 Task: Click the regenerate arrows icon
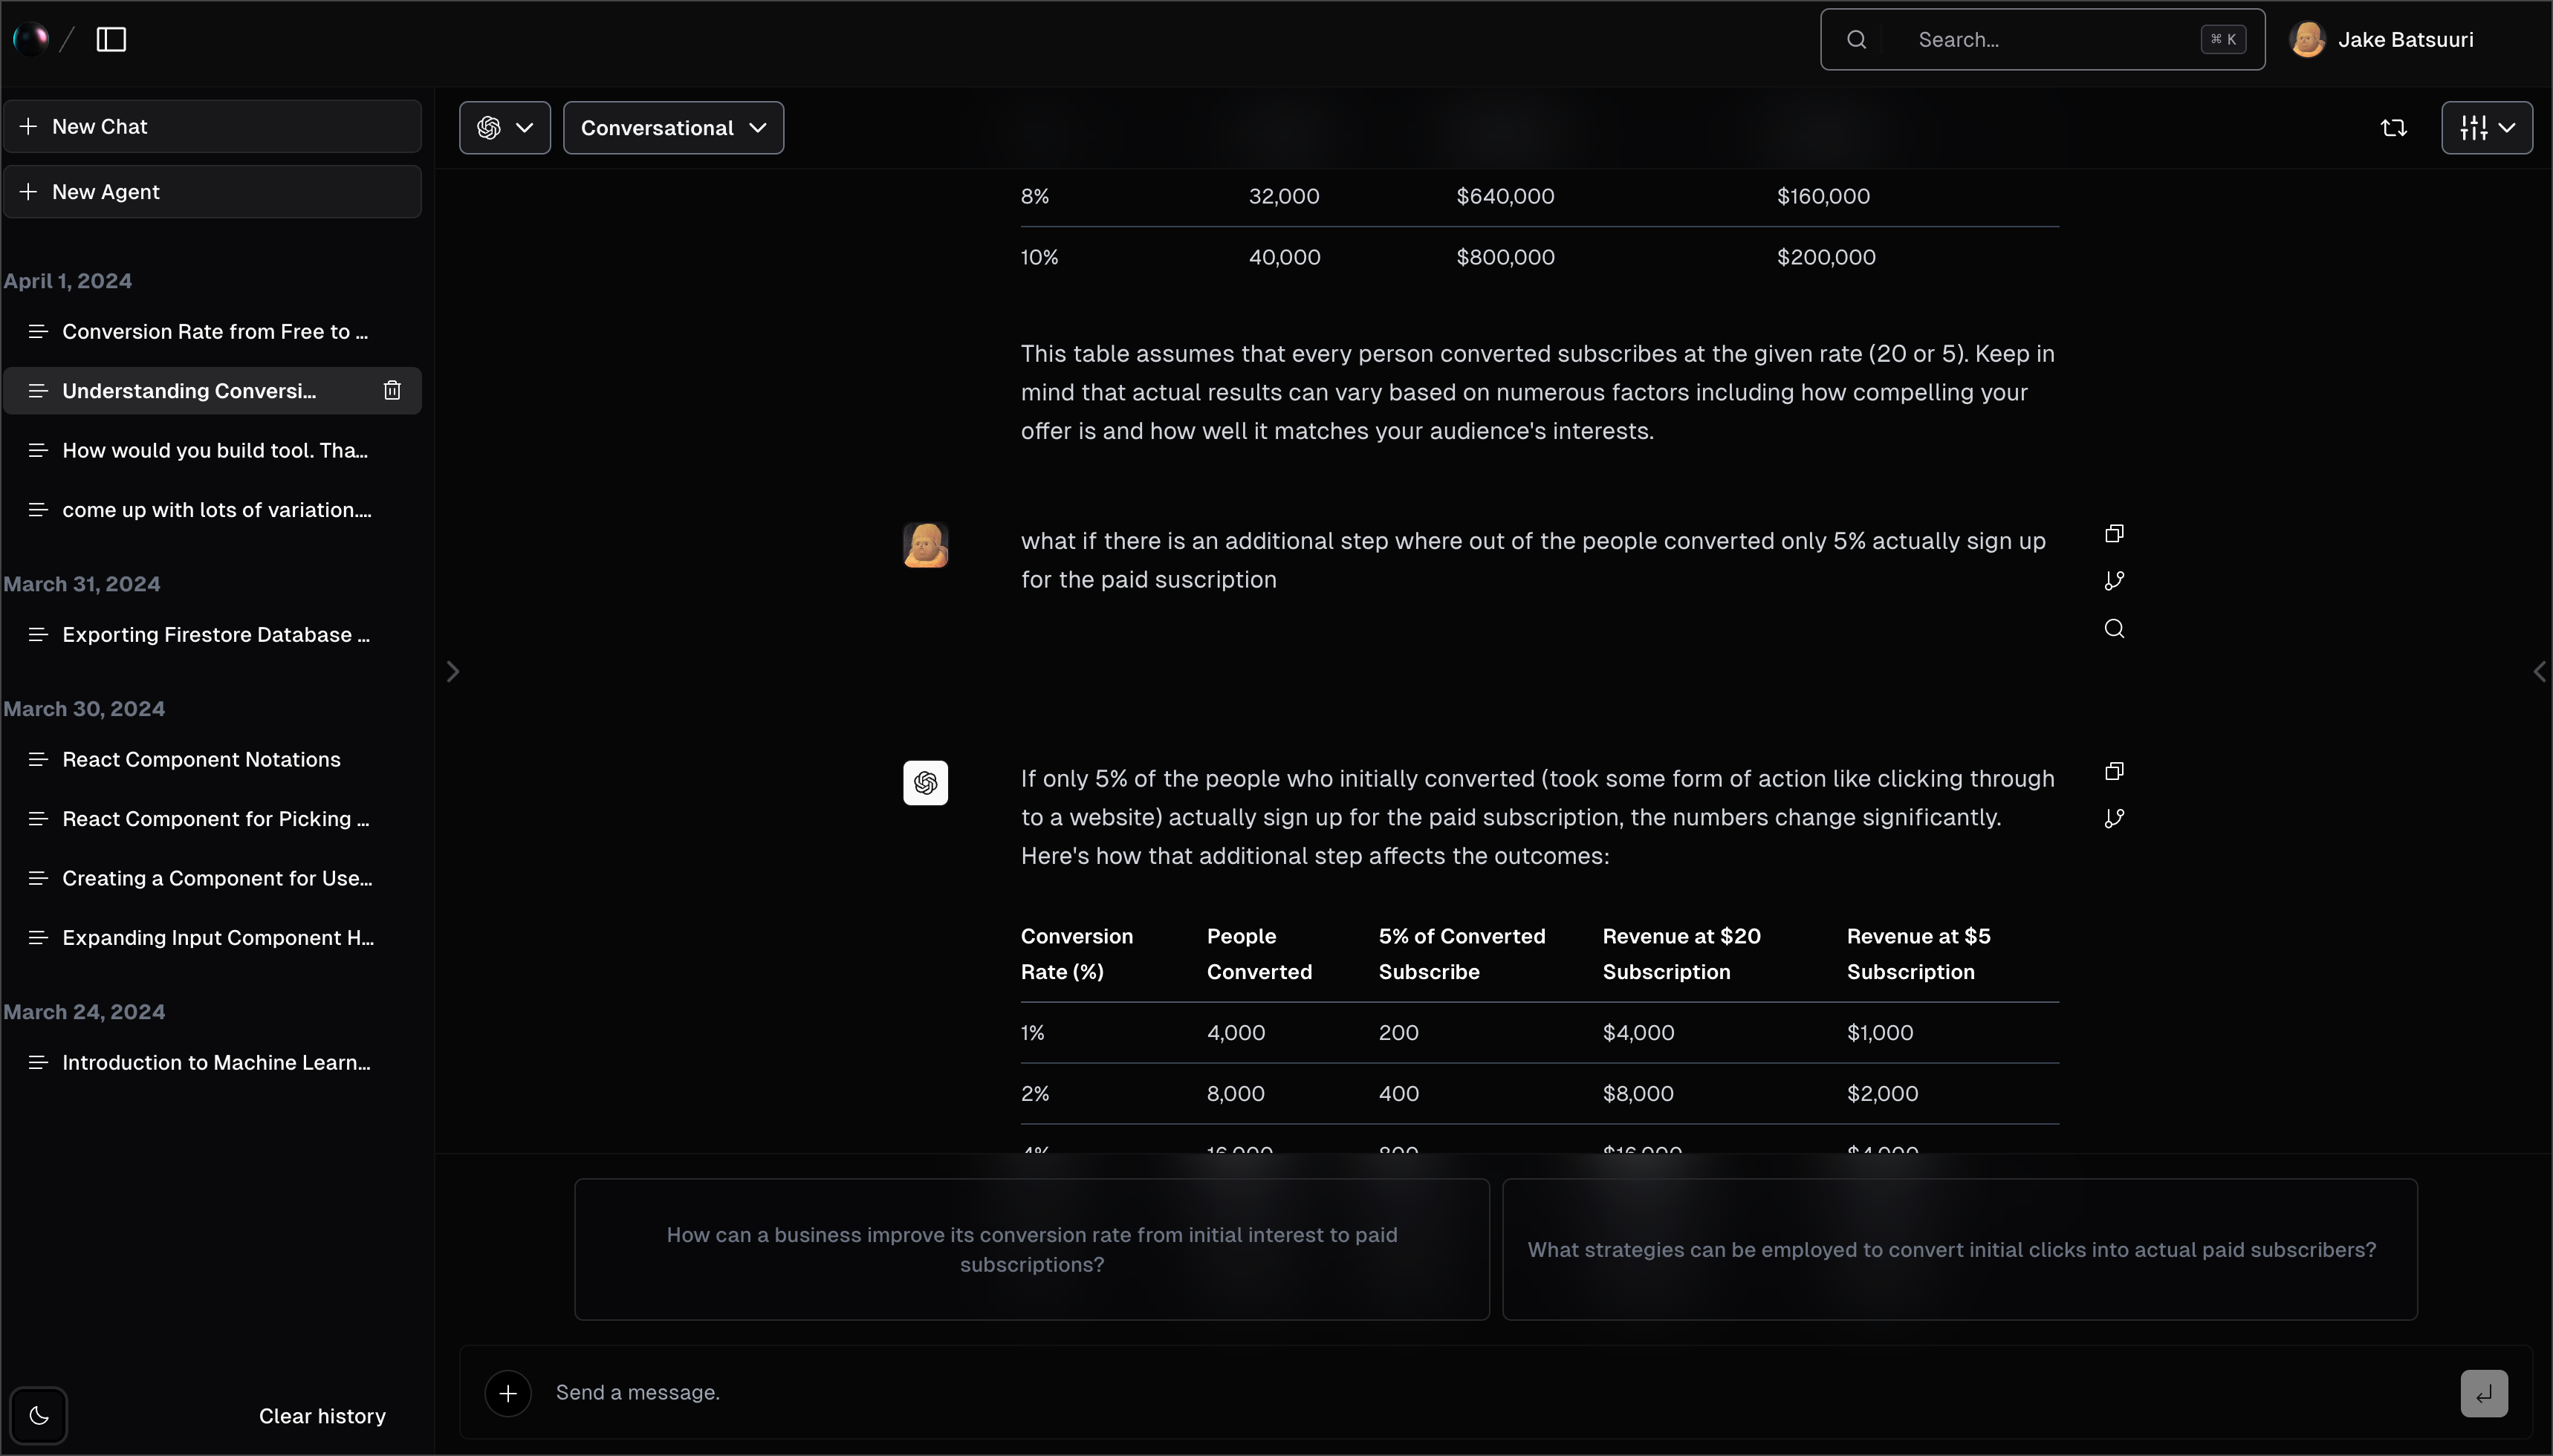(x=2393, y=128)
